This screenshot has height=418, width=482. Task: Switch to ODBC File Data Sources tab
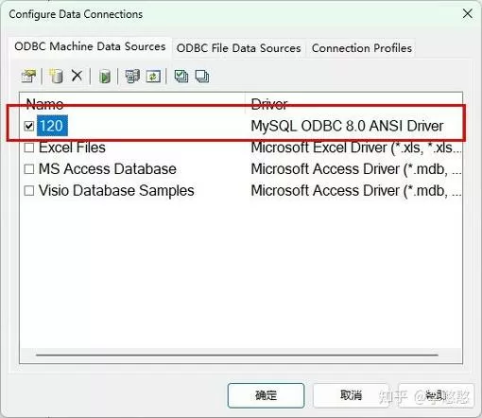tap(238, 48)
